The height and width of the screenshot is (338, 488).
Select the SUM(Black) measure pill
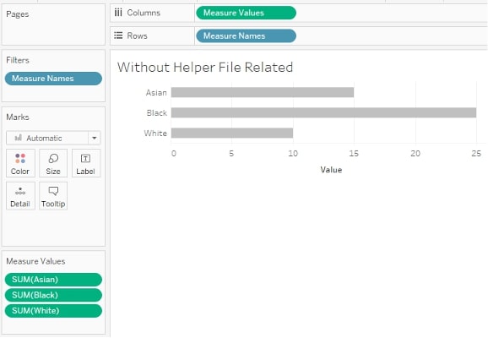coord(53,295)
